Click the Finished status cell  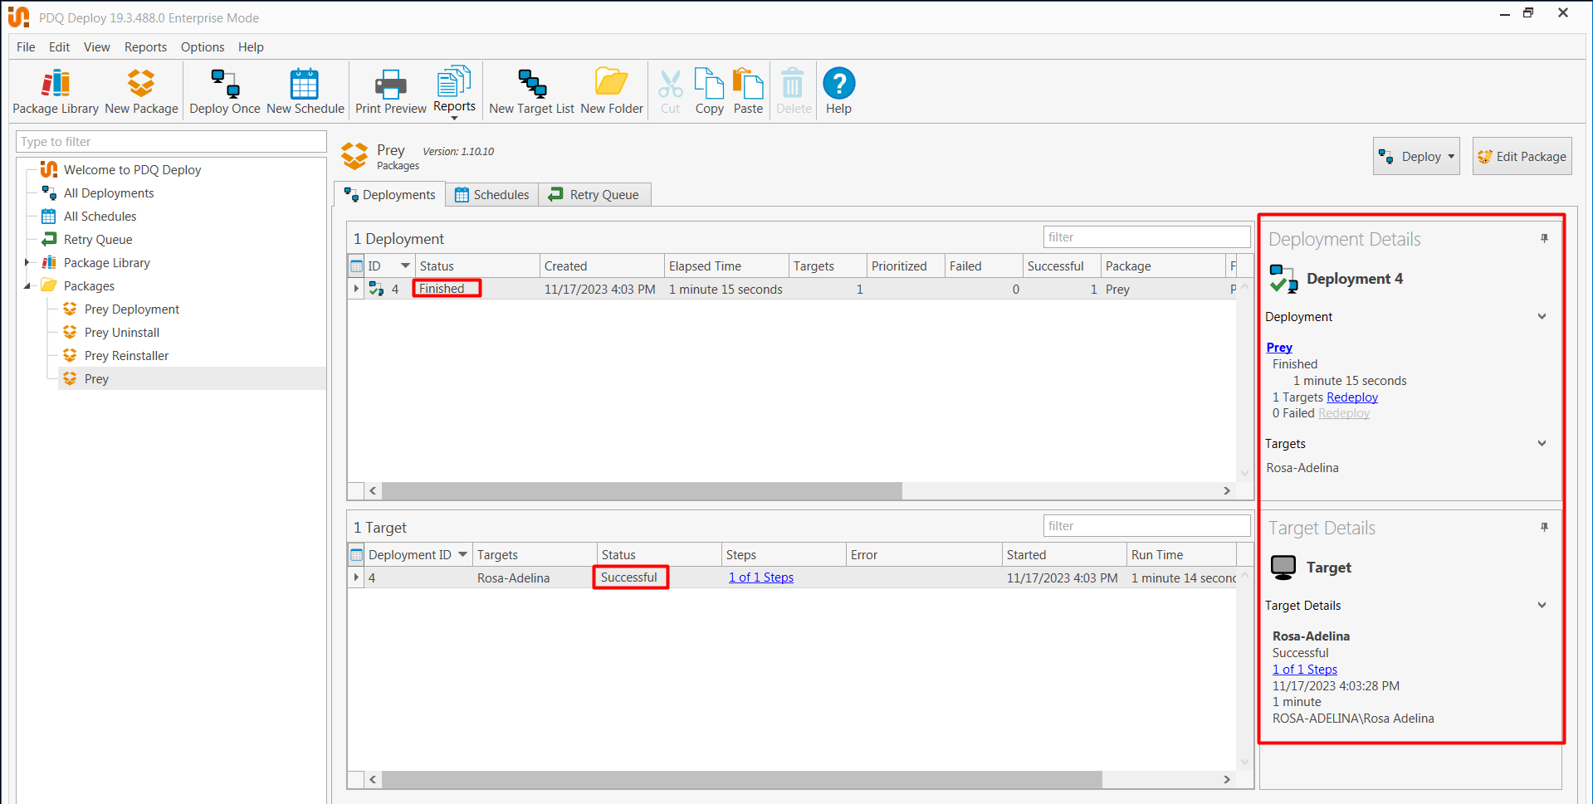tap(447, 289)
